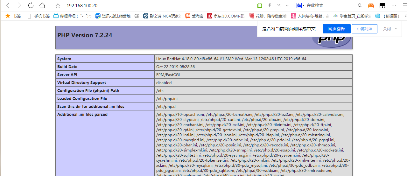
Task: Open the orange game controller extension
Action: click(371, 5)
